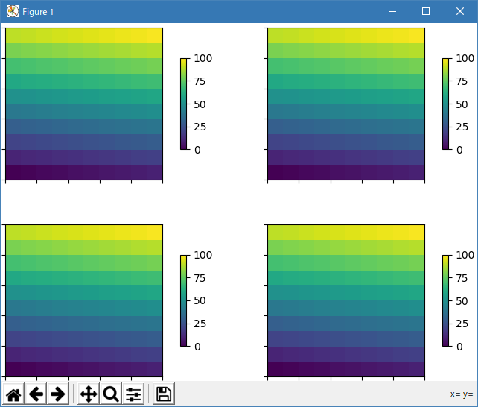Click '0' label on top-left colorbar
This screenshot has height=407, width=478.
[x=197, y=150]
